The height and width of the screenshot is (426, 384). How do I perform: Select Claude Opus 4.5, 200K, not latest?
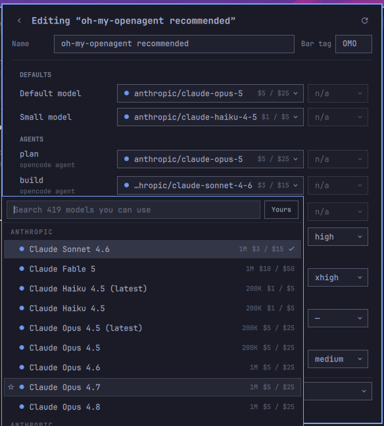pos(153,348)
